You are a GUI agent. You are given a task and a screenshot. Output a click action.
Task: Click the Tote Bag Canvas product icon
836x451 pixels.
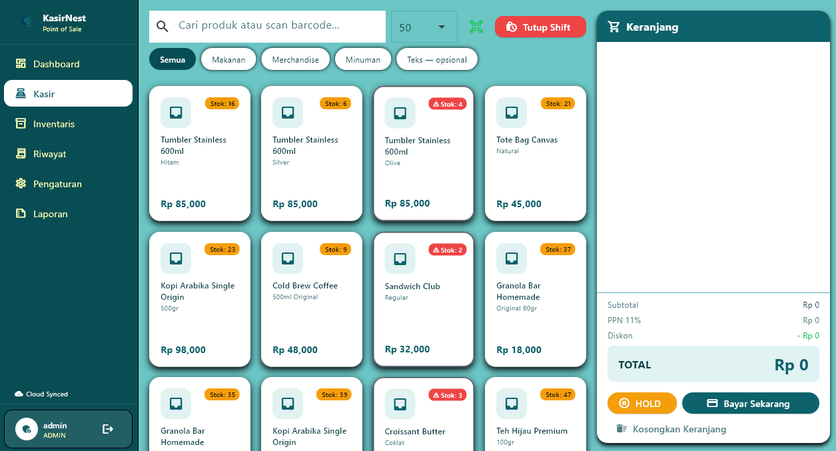click(512, 113)
